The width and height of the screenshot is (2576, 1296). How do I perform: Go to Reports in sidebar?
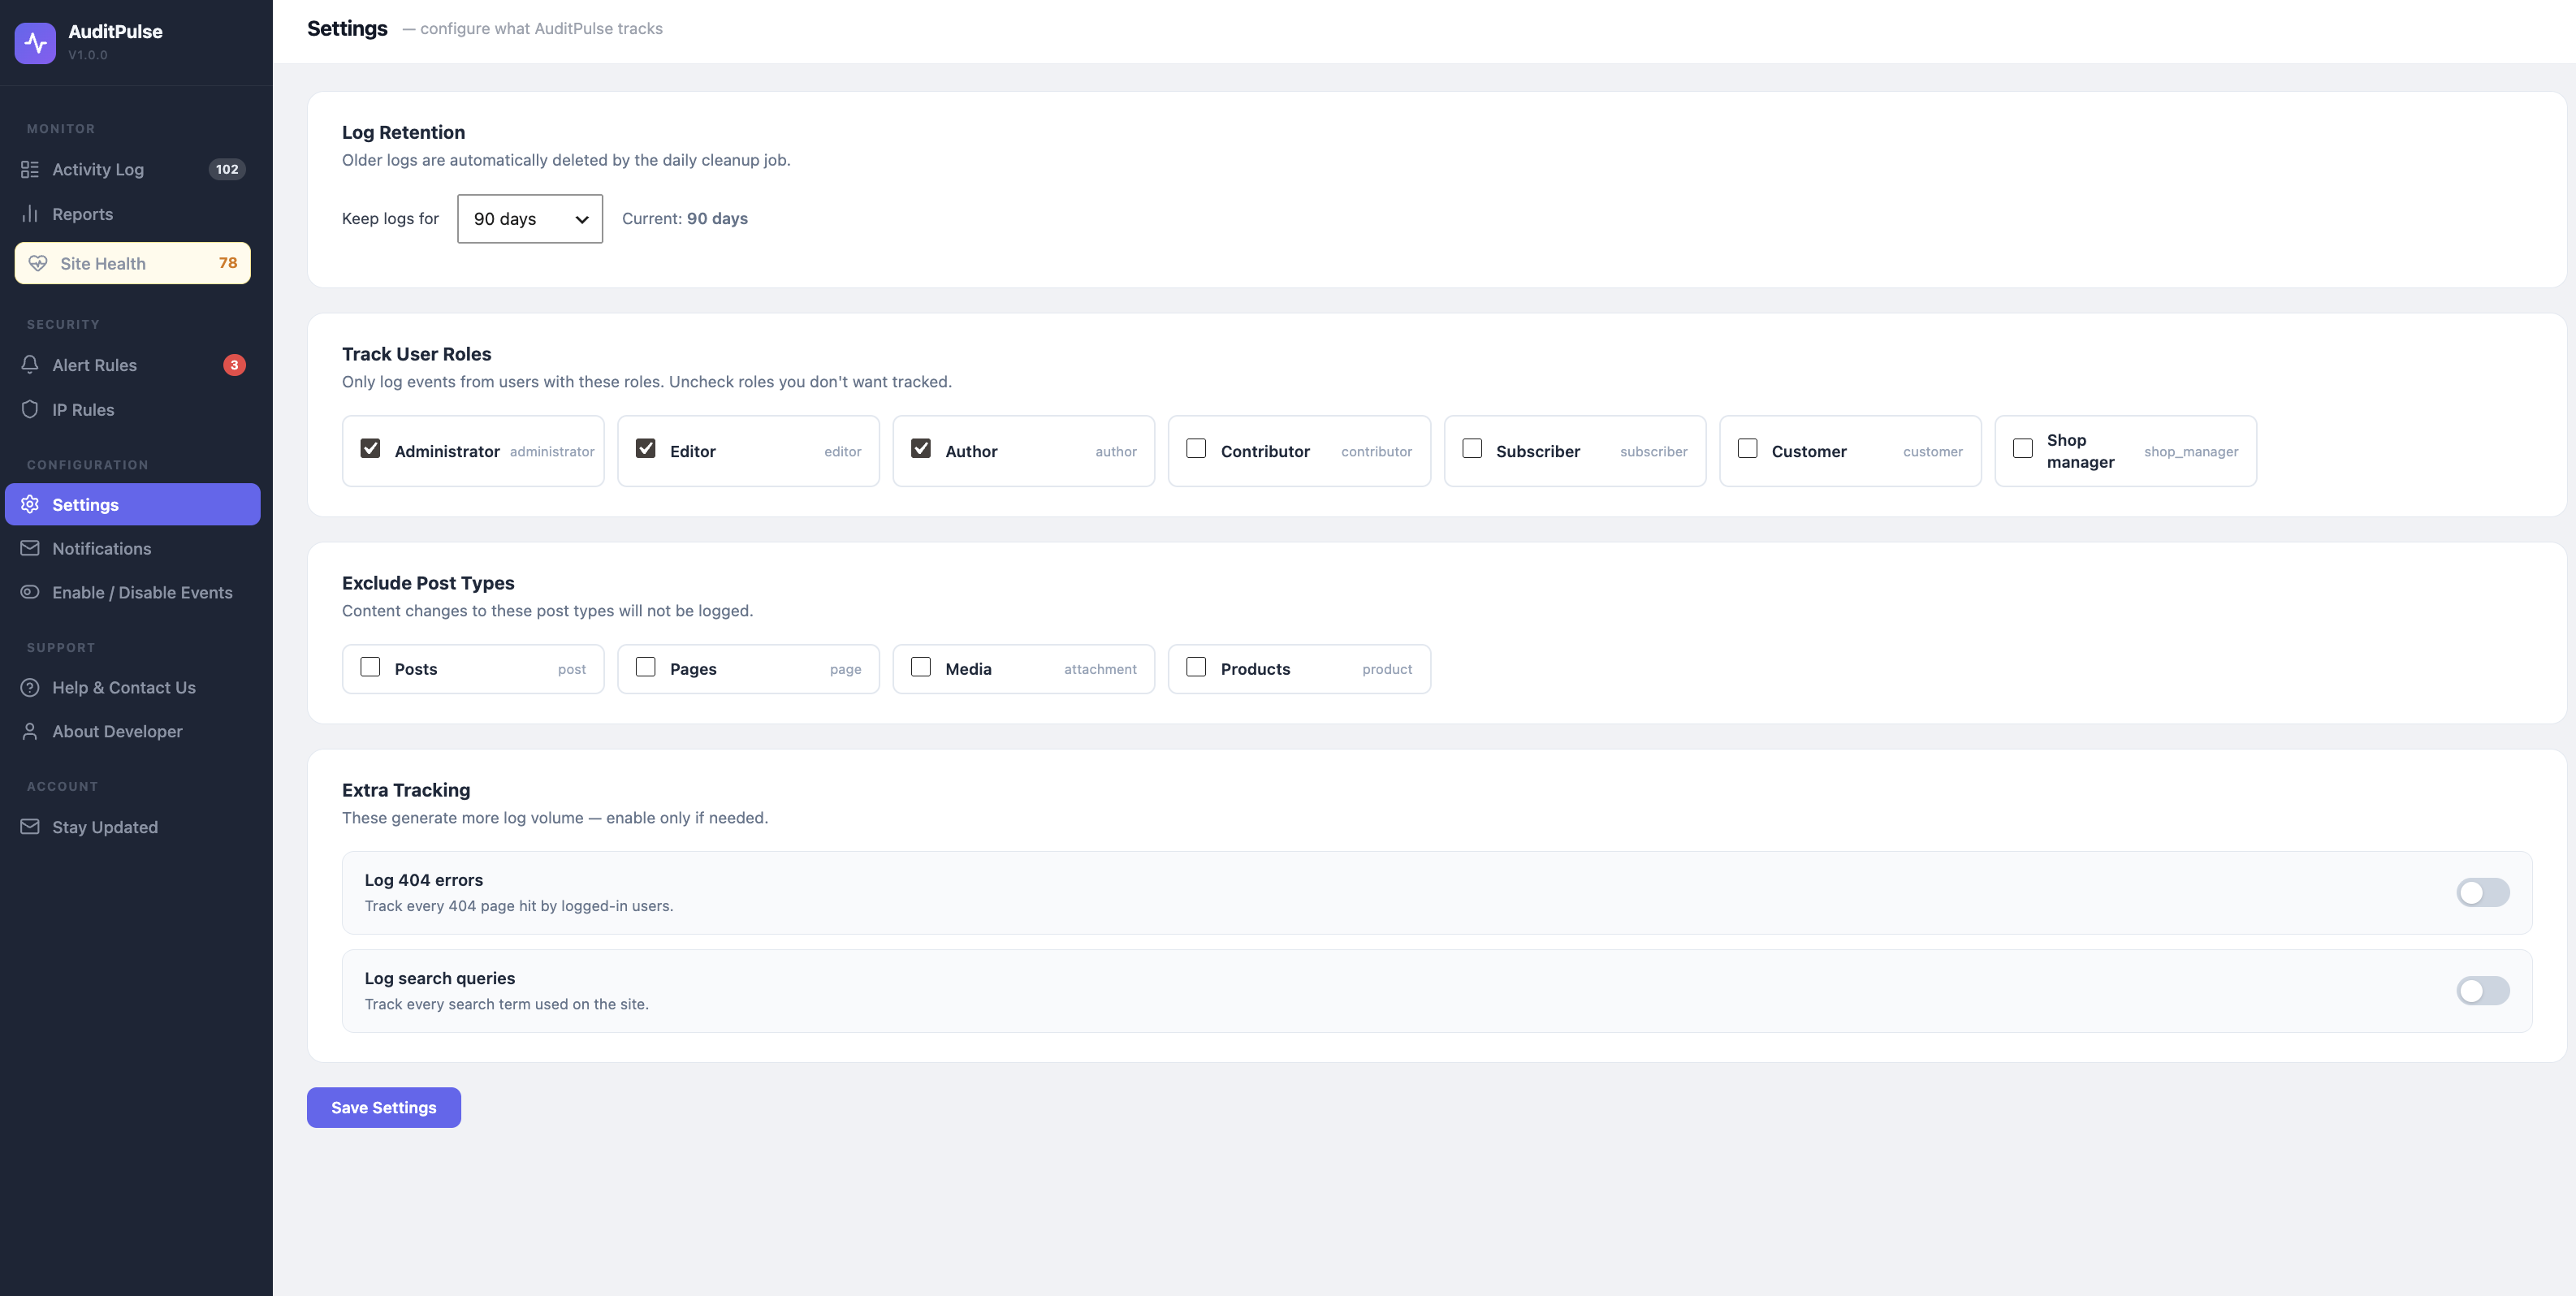[x=133, y=214]
